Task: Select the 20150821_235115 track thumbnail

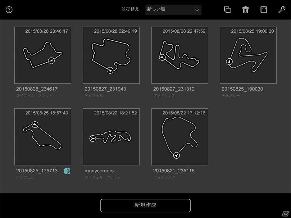Action: [180, 137]
